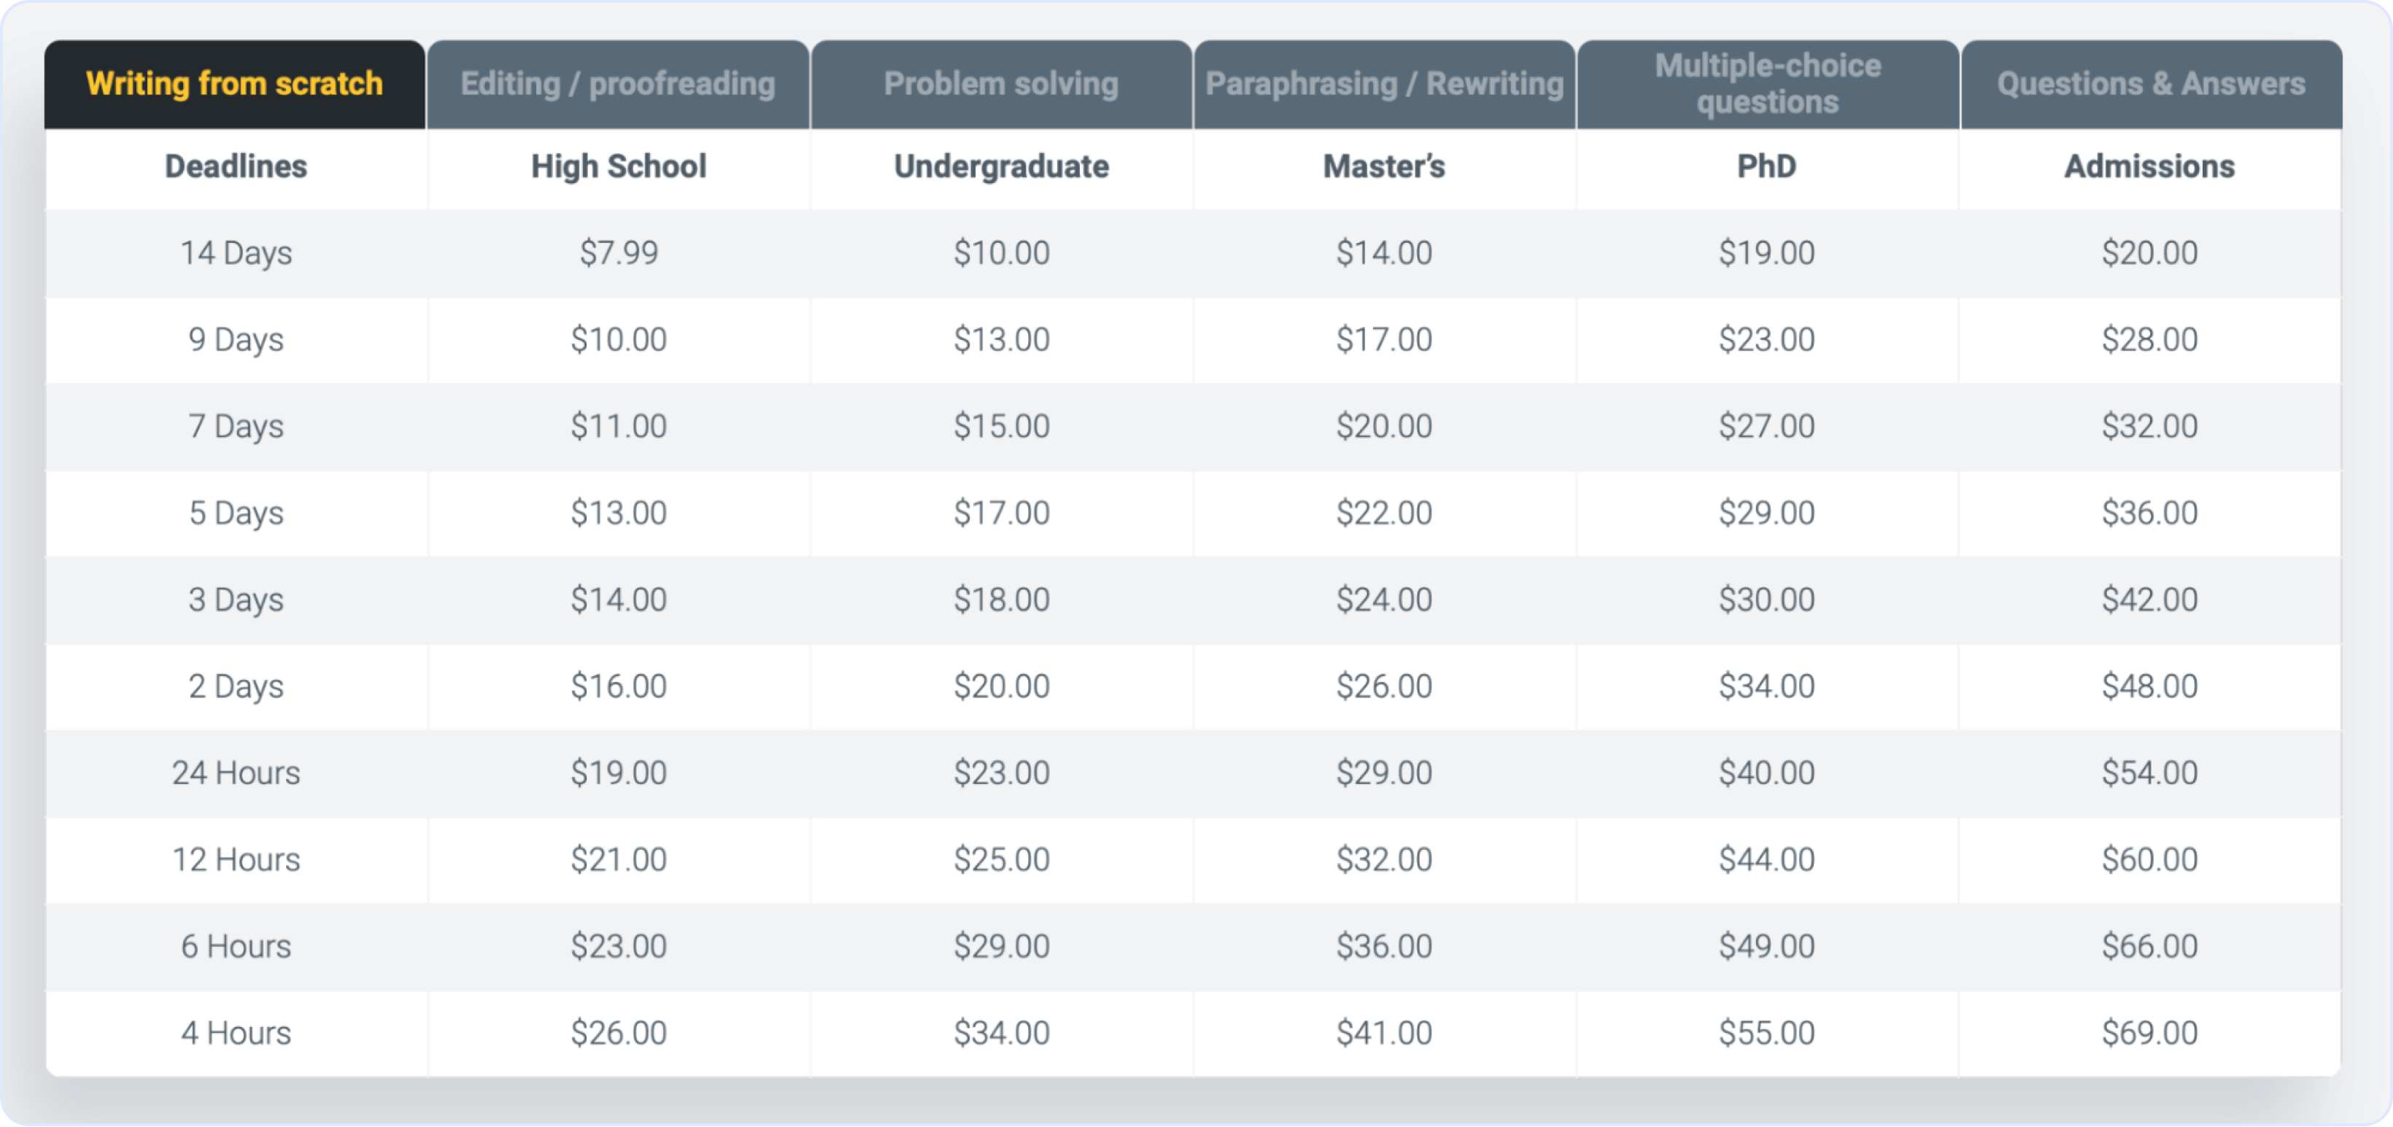Click the $25.00 Undergraduate 12 Hours price
2393x1127 pixels.
pyautogui.click(x=1002, y=859)
